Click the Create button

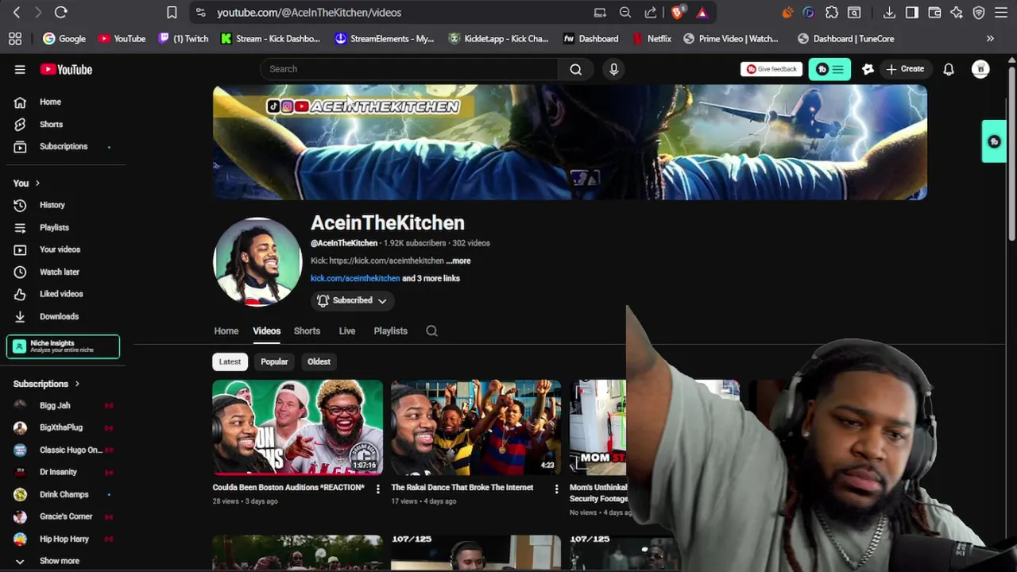click(x=905, y=69)
